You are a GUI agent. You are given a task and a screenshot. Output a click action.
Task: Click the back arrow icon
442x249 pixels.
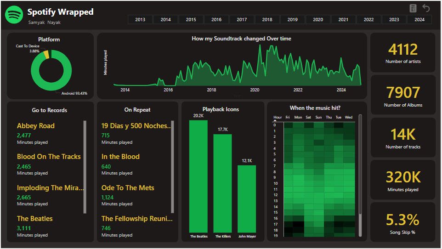426,8
